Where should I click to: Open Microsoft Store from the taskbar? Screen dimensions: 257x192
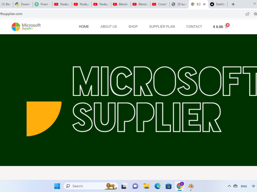point(169,186)
